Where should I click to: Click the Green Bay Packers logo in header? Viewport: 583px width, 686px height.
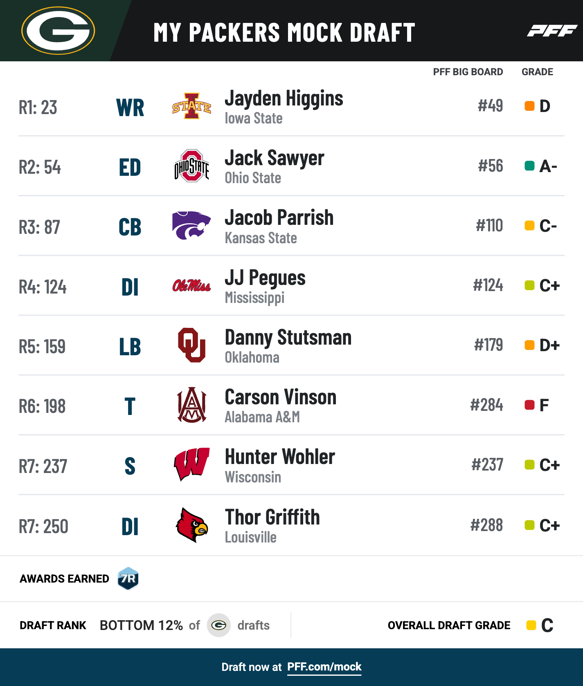tap(58, 31)
